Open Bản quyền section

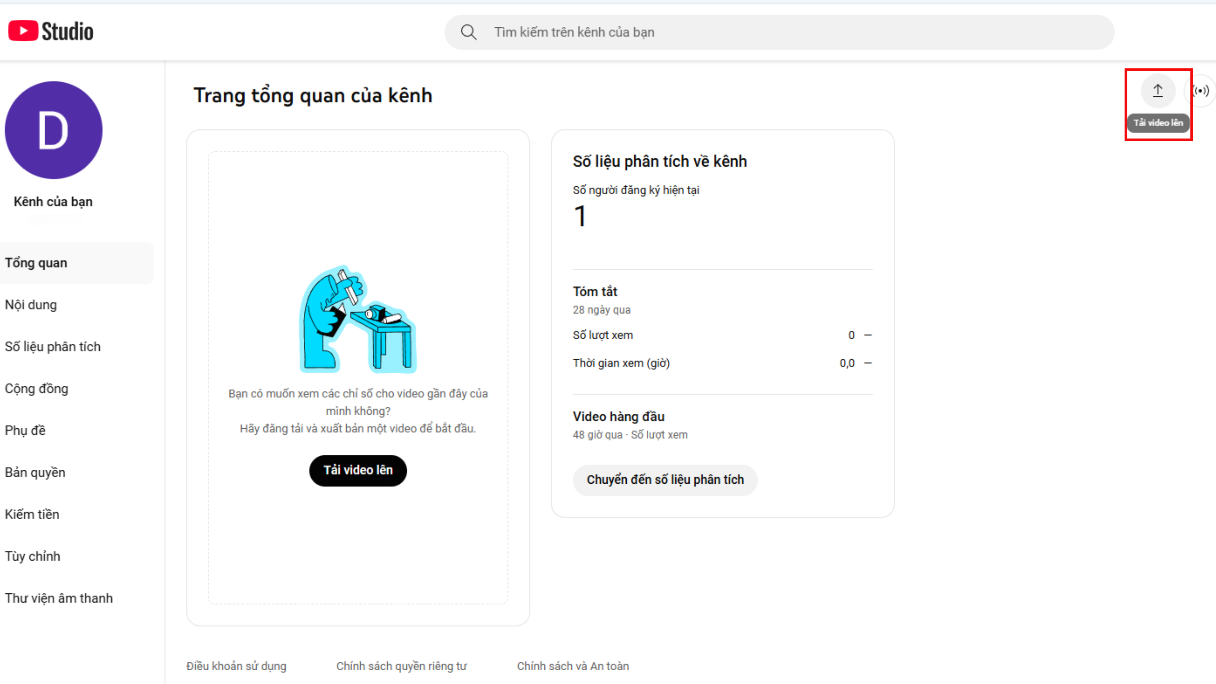[x=35, y=472]
